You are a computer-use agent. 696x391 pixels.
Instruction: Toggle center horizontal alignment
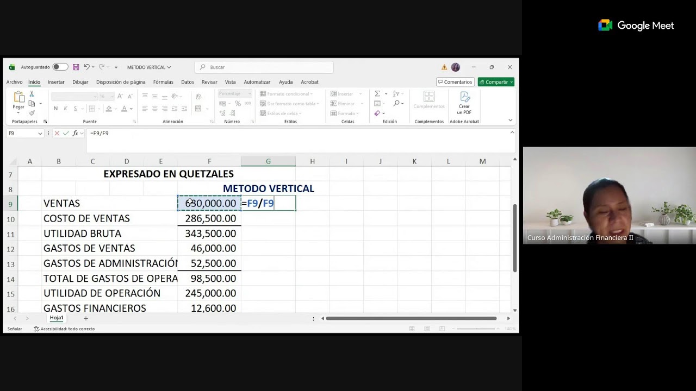coord(155,109)
